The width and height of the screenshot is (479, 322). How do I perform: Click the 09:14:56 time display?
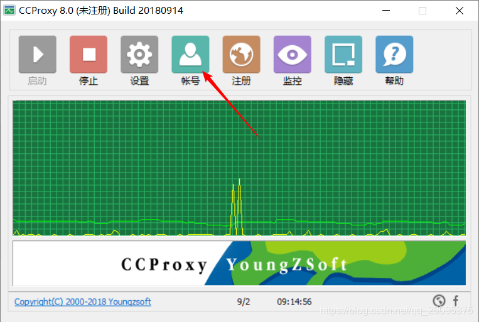click(x=294, y=302)
